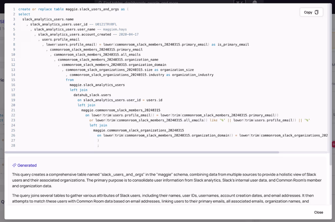This screenshot has height=222, width=335.
Task: Click the 'select' keyword on line 2
Action: tap(24, 14)
